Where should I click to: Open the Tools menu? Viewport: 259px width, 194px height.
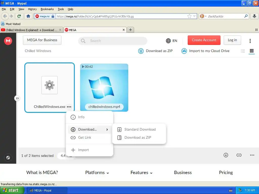61,9
